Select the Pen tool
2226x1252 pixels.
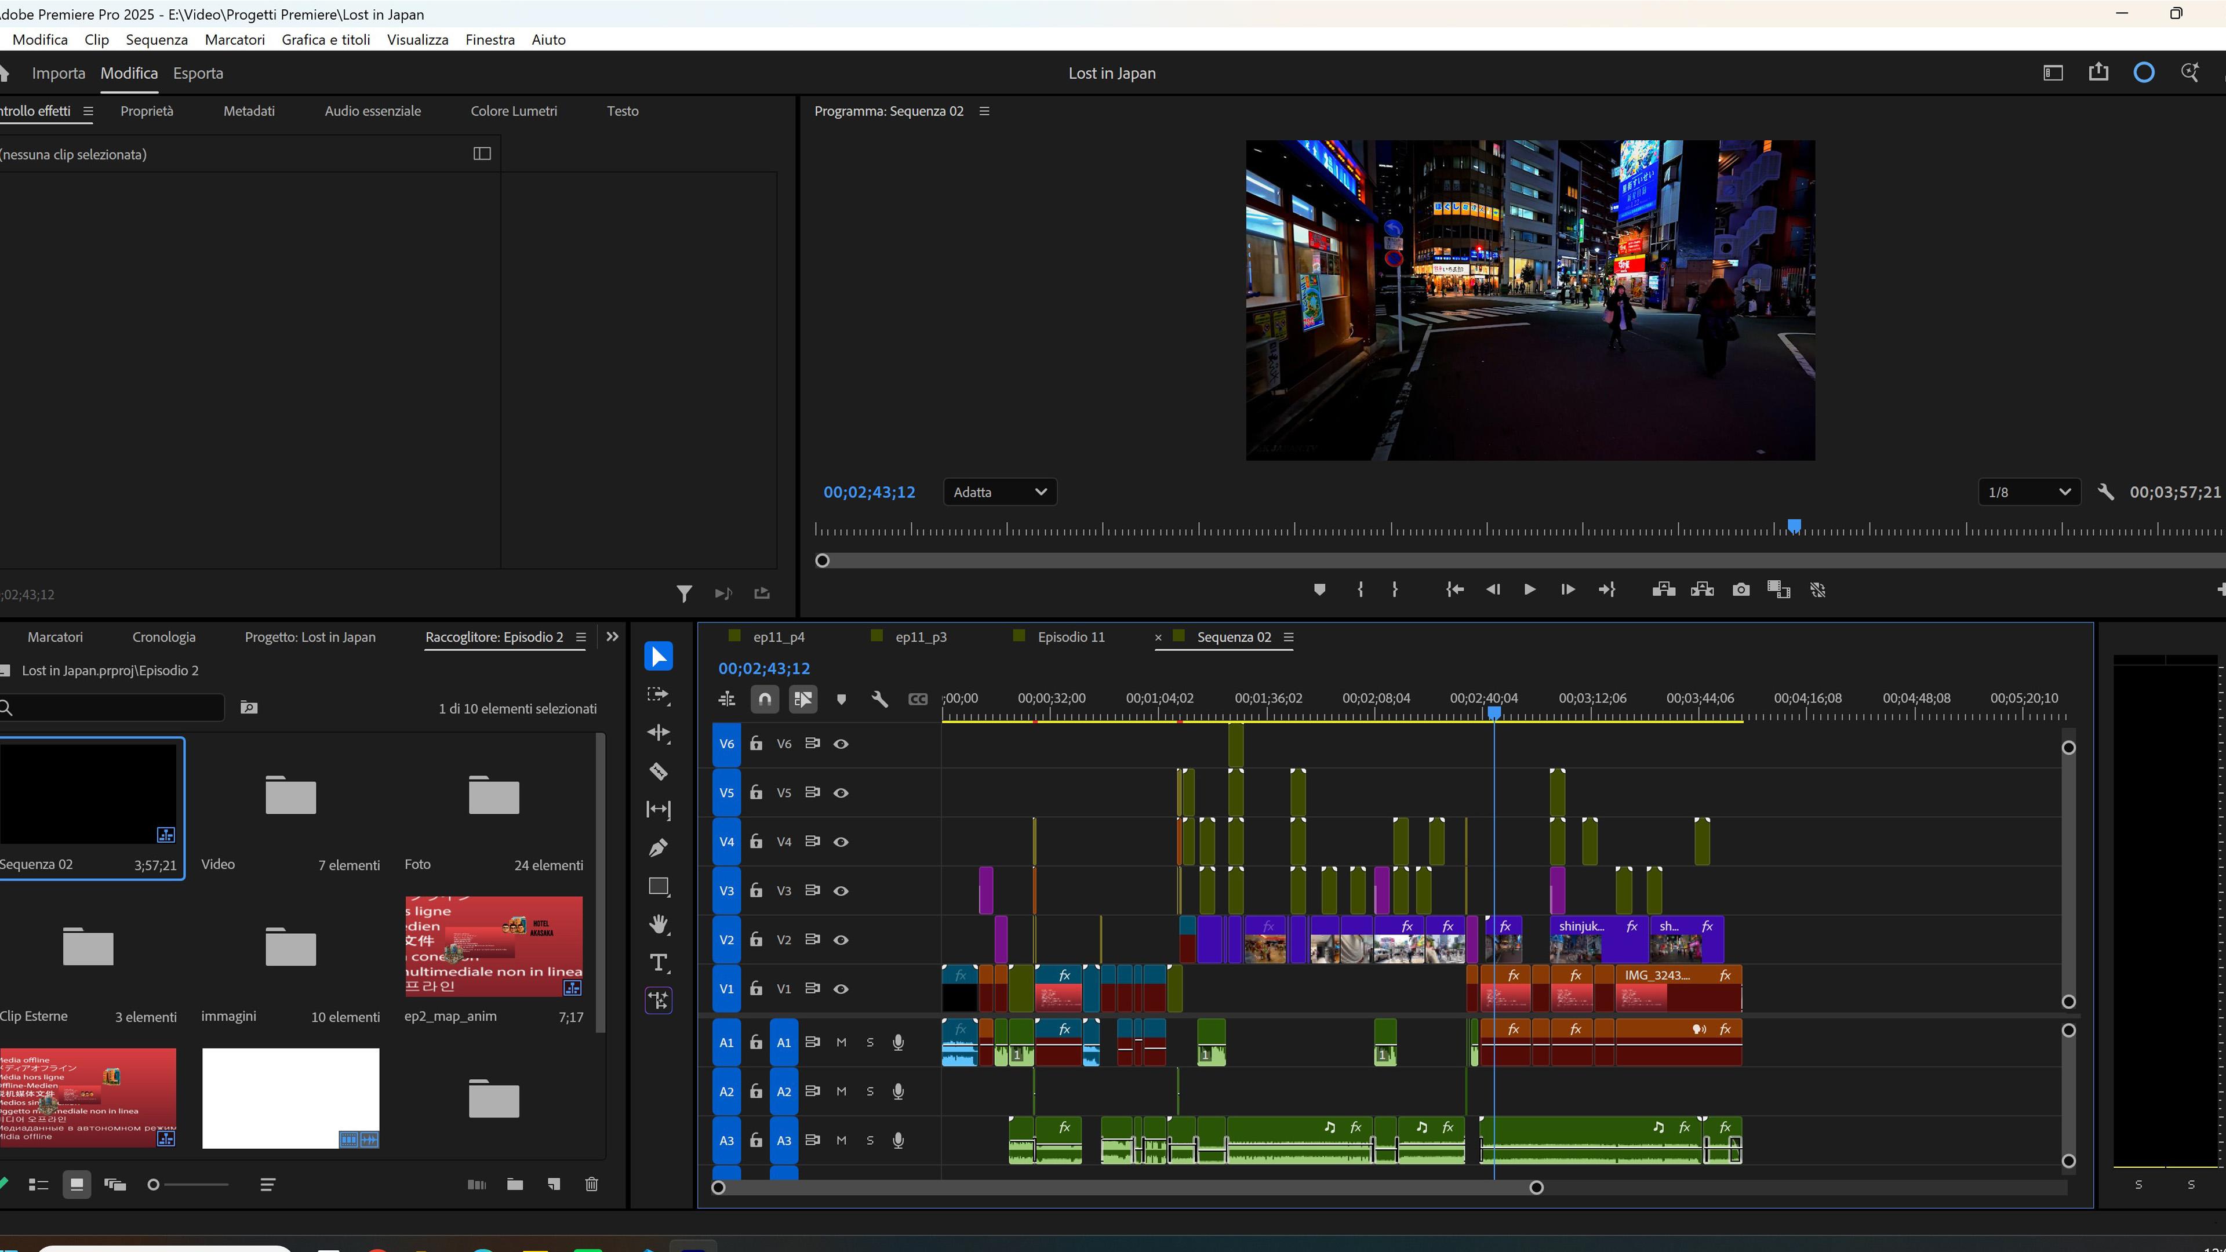tap(659, 847)
